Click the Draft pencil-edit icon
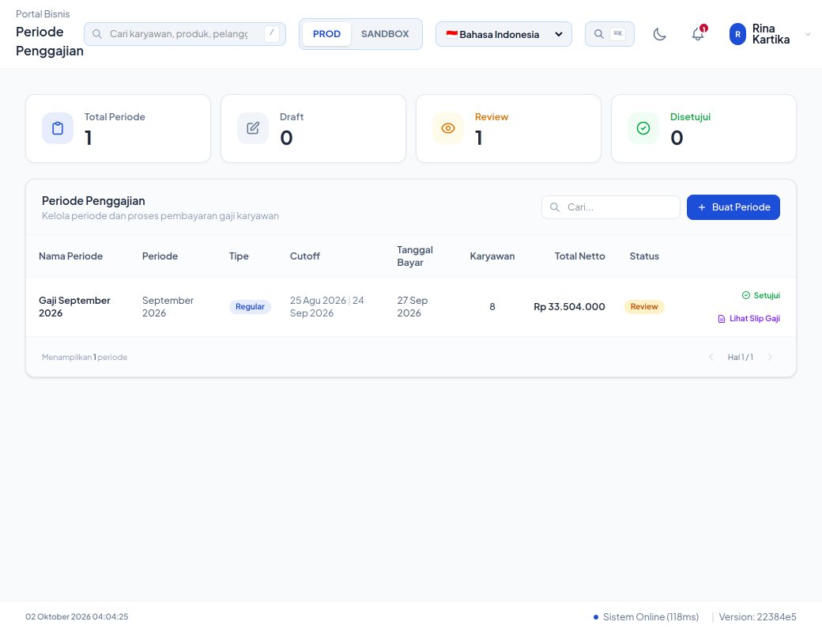 coord(253,128)
